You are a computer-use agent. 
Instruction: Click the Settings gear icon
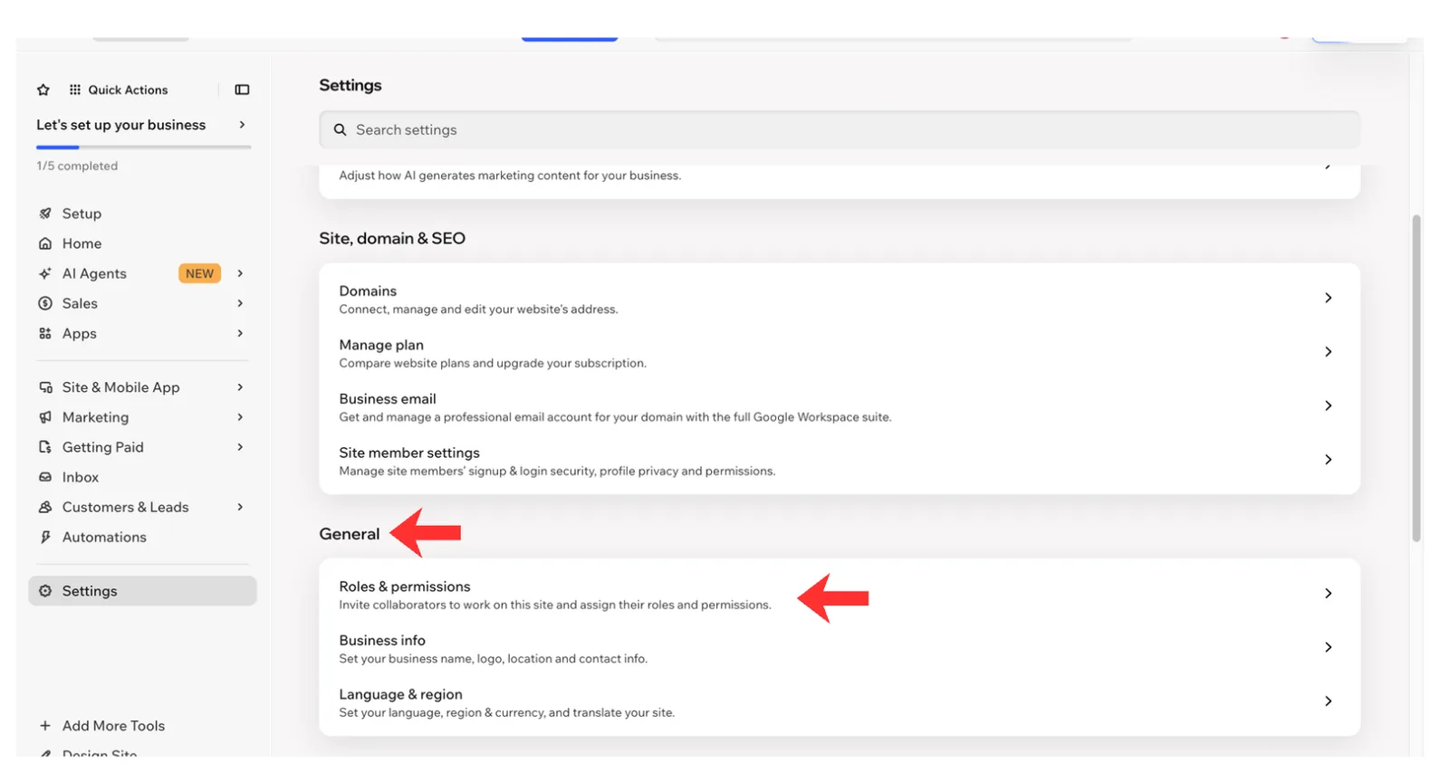click(x=45, y=591)
